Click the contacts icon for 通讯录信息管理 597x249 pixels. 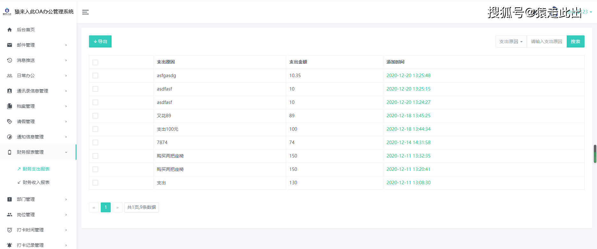click(10, 91)
